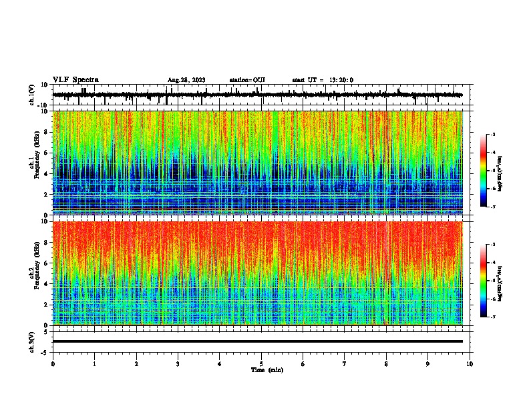The width and height of the screenshot is (529, 408).
Task: Select the "start UT = 13:20: 0" text
Action: (x=323, y=80)
